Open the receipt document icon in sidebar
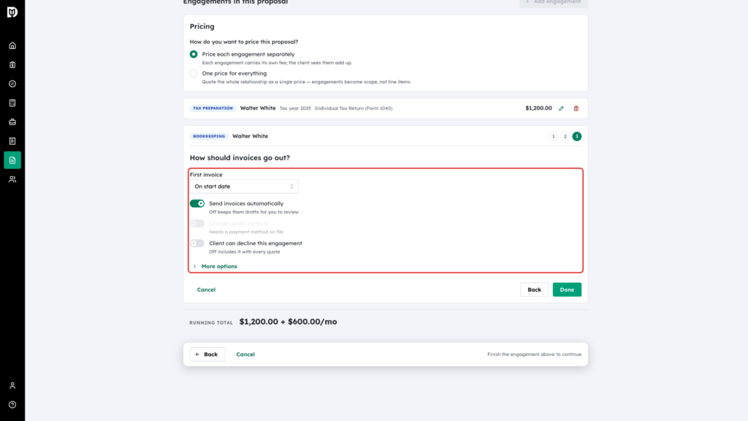Image resolution: width=748 pixels, height=421 pixels. pyautogui.click(x=12, y=141)
